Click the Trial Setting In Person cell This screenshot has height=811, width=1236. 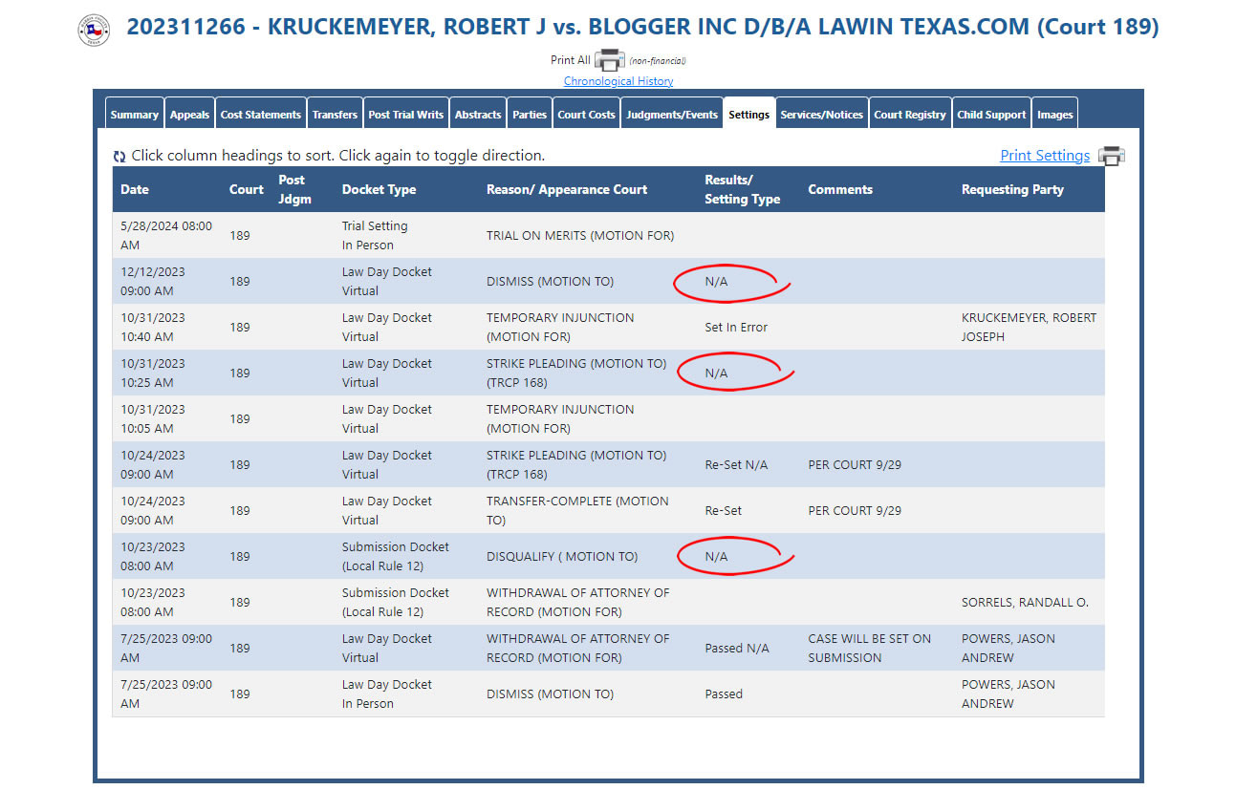point(375,235)
